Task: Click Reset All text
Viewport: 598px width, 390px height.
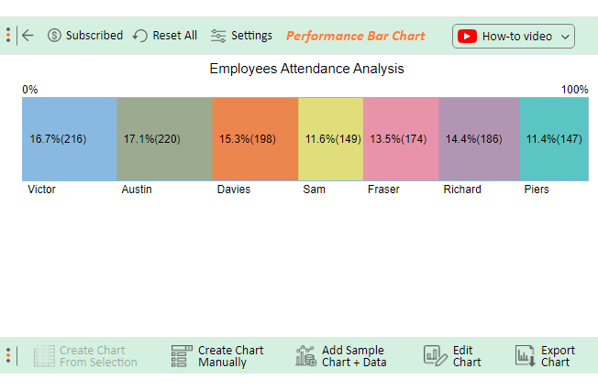Action: pyautogui.click(x=174, y=36)
